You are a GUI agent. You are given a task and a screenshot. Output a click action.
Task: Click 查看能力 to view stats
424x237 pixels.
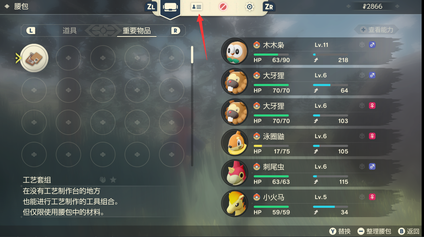[377, 30]
